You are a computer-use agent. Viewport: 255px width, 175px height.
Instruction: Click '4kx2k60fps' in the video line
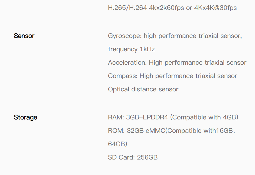coord(167,8)
